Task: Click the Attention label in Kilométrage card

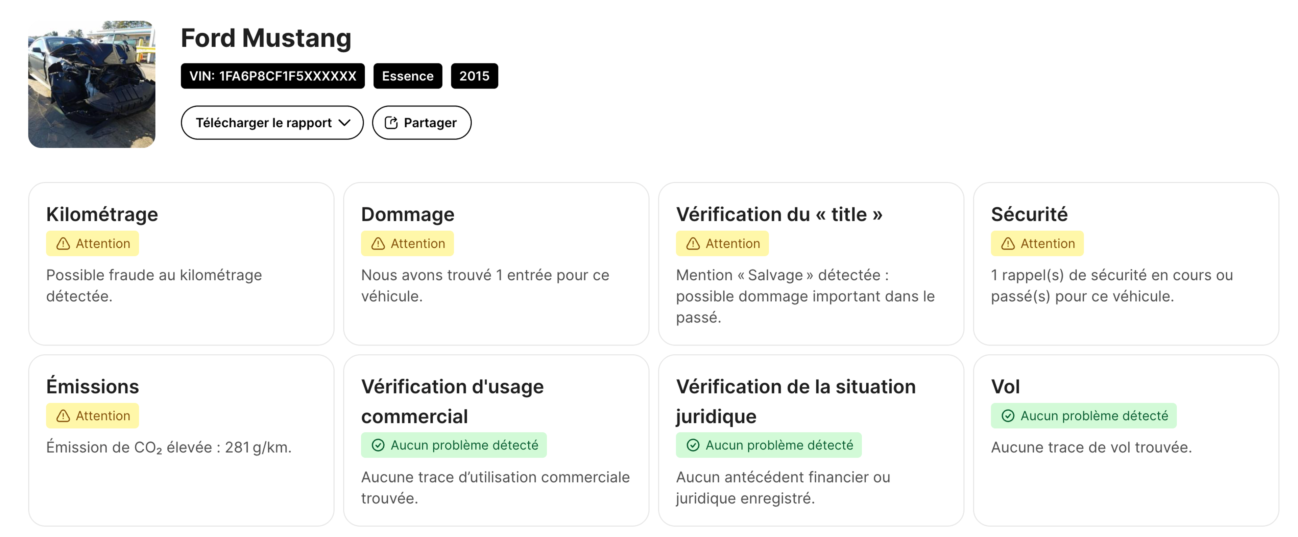Action: [103, 244]
